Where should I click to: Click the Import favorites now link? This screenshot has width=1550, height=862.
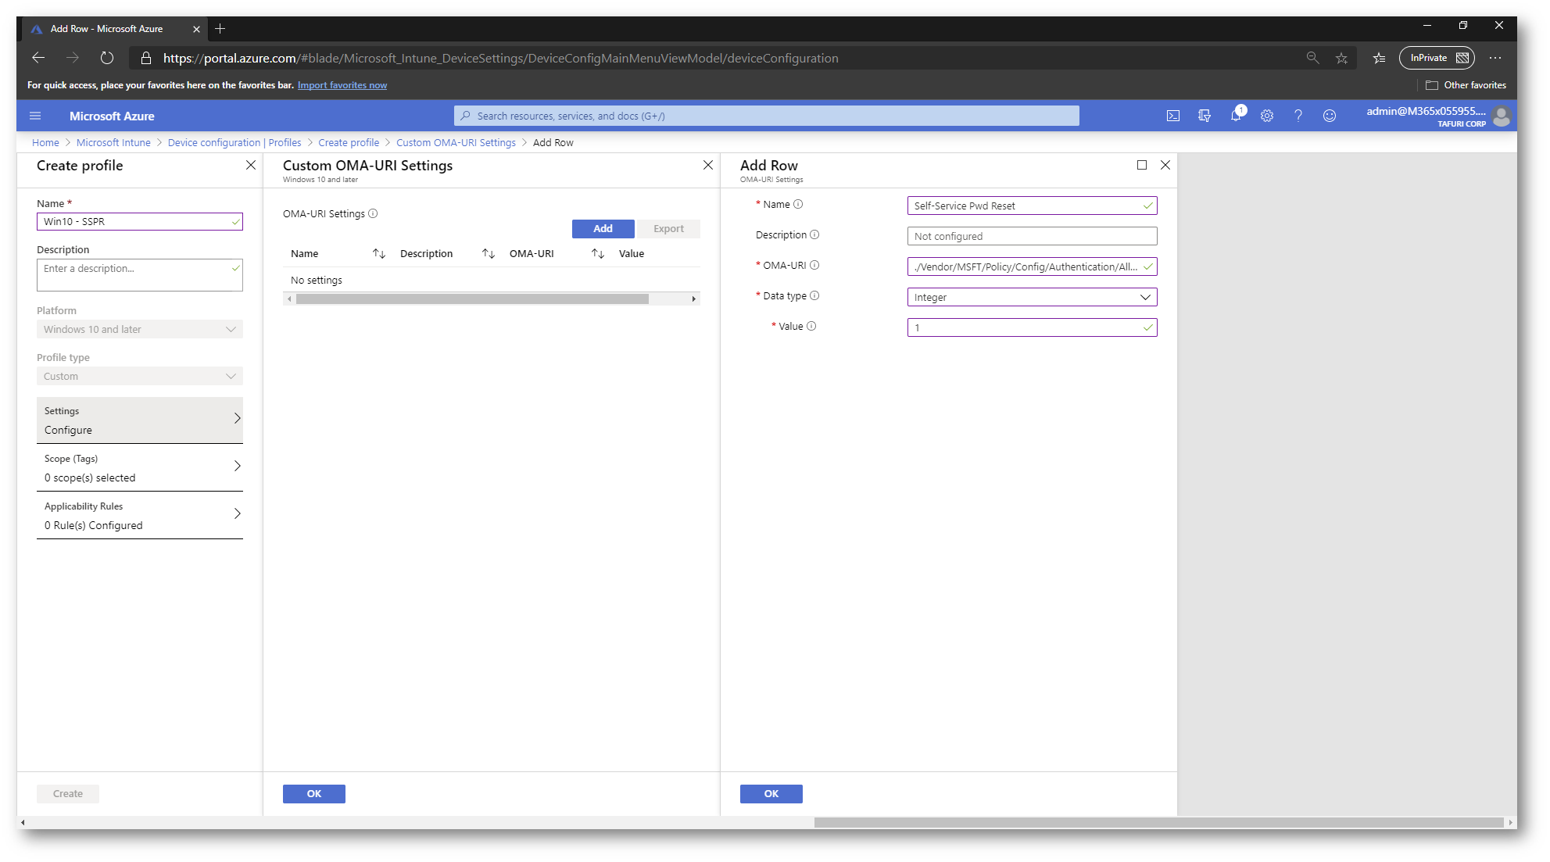click(342, 85)
